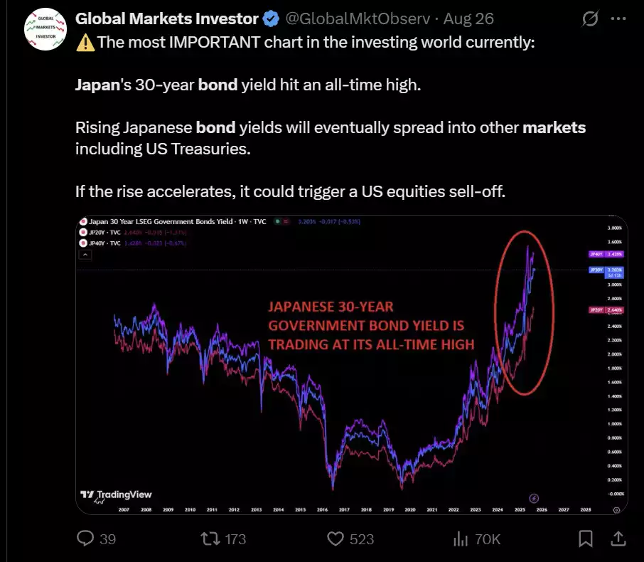The image size is (644, 562).
Task: Collapse the chart legend with the chevron
Action: pyautogui.click(x=85, y=255)
